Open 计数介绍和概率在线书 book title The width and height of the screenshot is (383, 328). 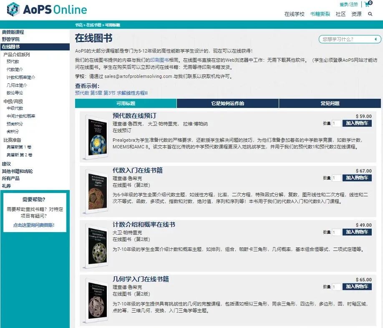tap(144, 225)
